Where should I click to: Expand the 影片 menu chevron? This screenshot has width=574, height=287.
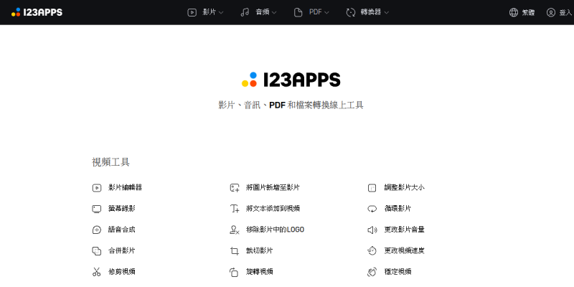221,13
